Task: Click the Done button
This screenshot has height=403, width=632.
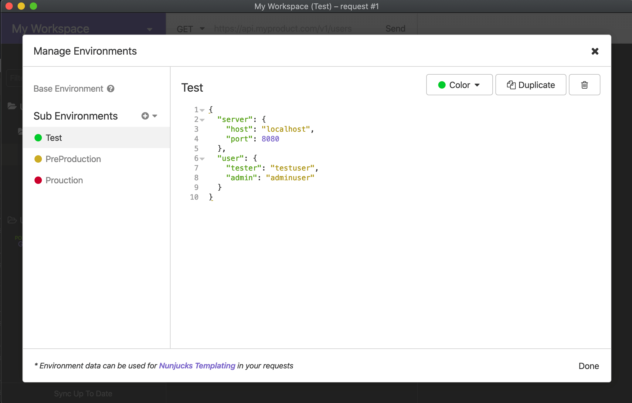Action: click(589, 366)
